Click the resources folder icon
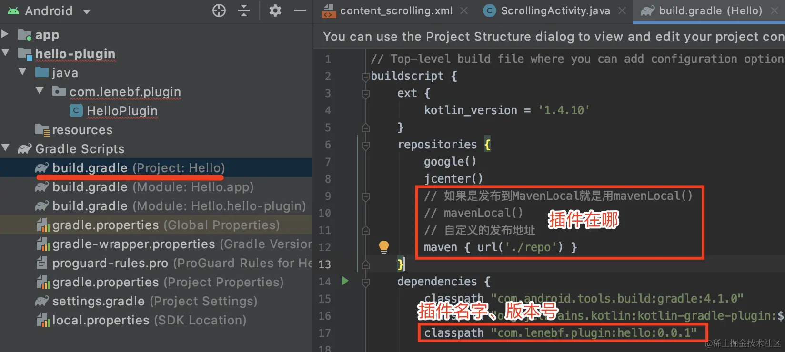Image resolution: width=785 pixels, height=352 pixels. pos(42,130)
